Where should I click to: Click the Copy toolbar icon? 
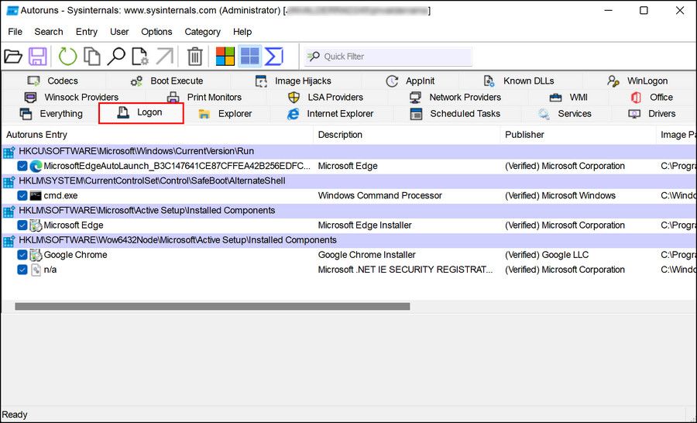tap(92, 57)
